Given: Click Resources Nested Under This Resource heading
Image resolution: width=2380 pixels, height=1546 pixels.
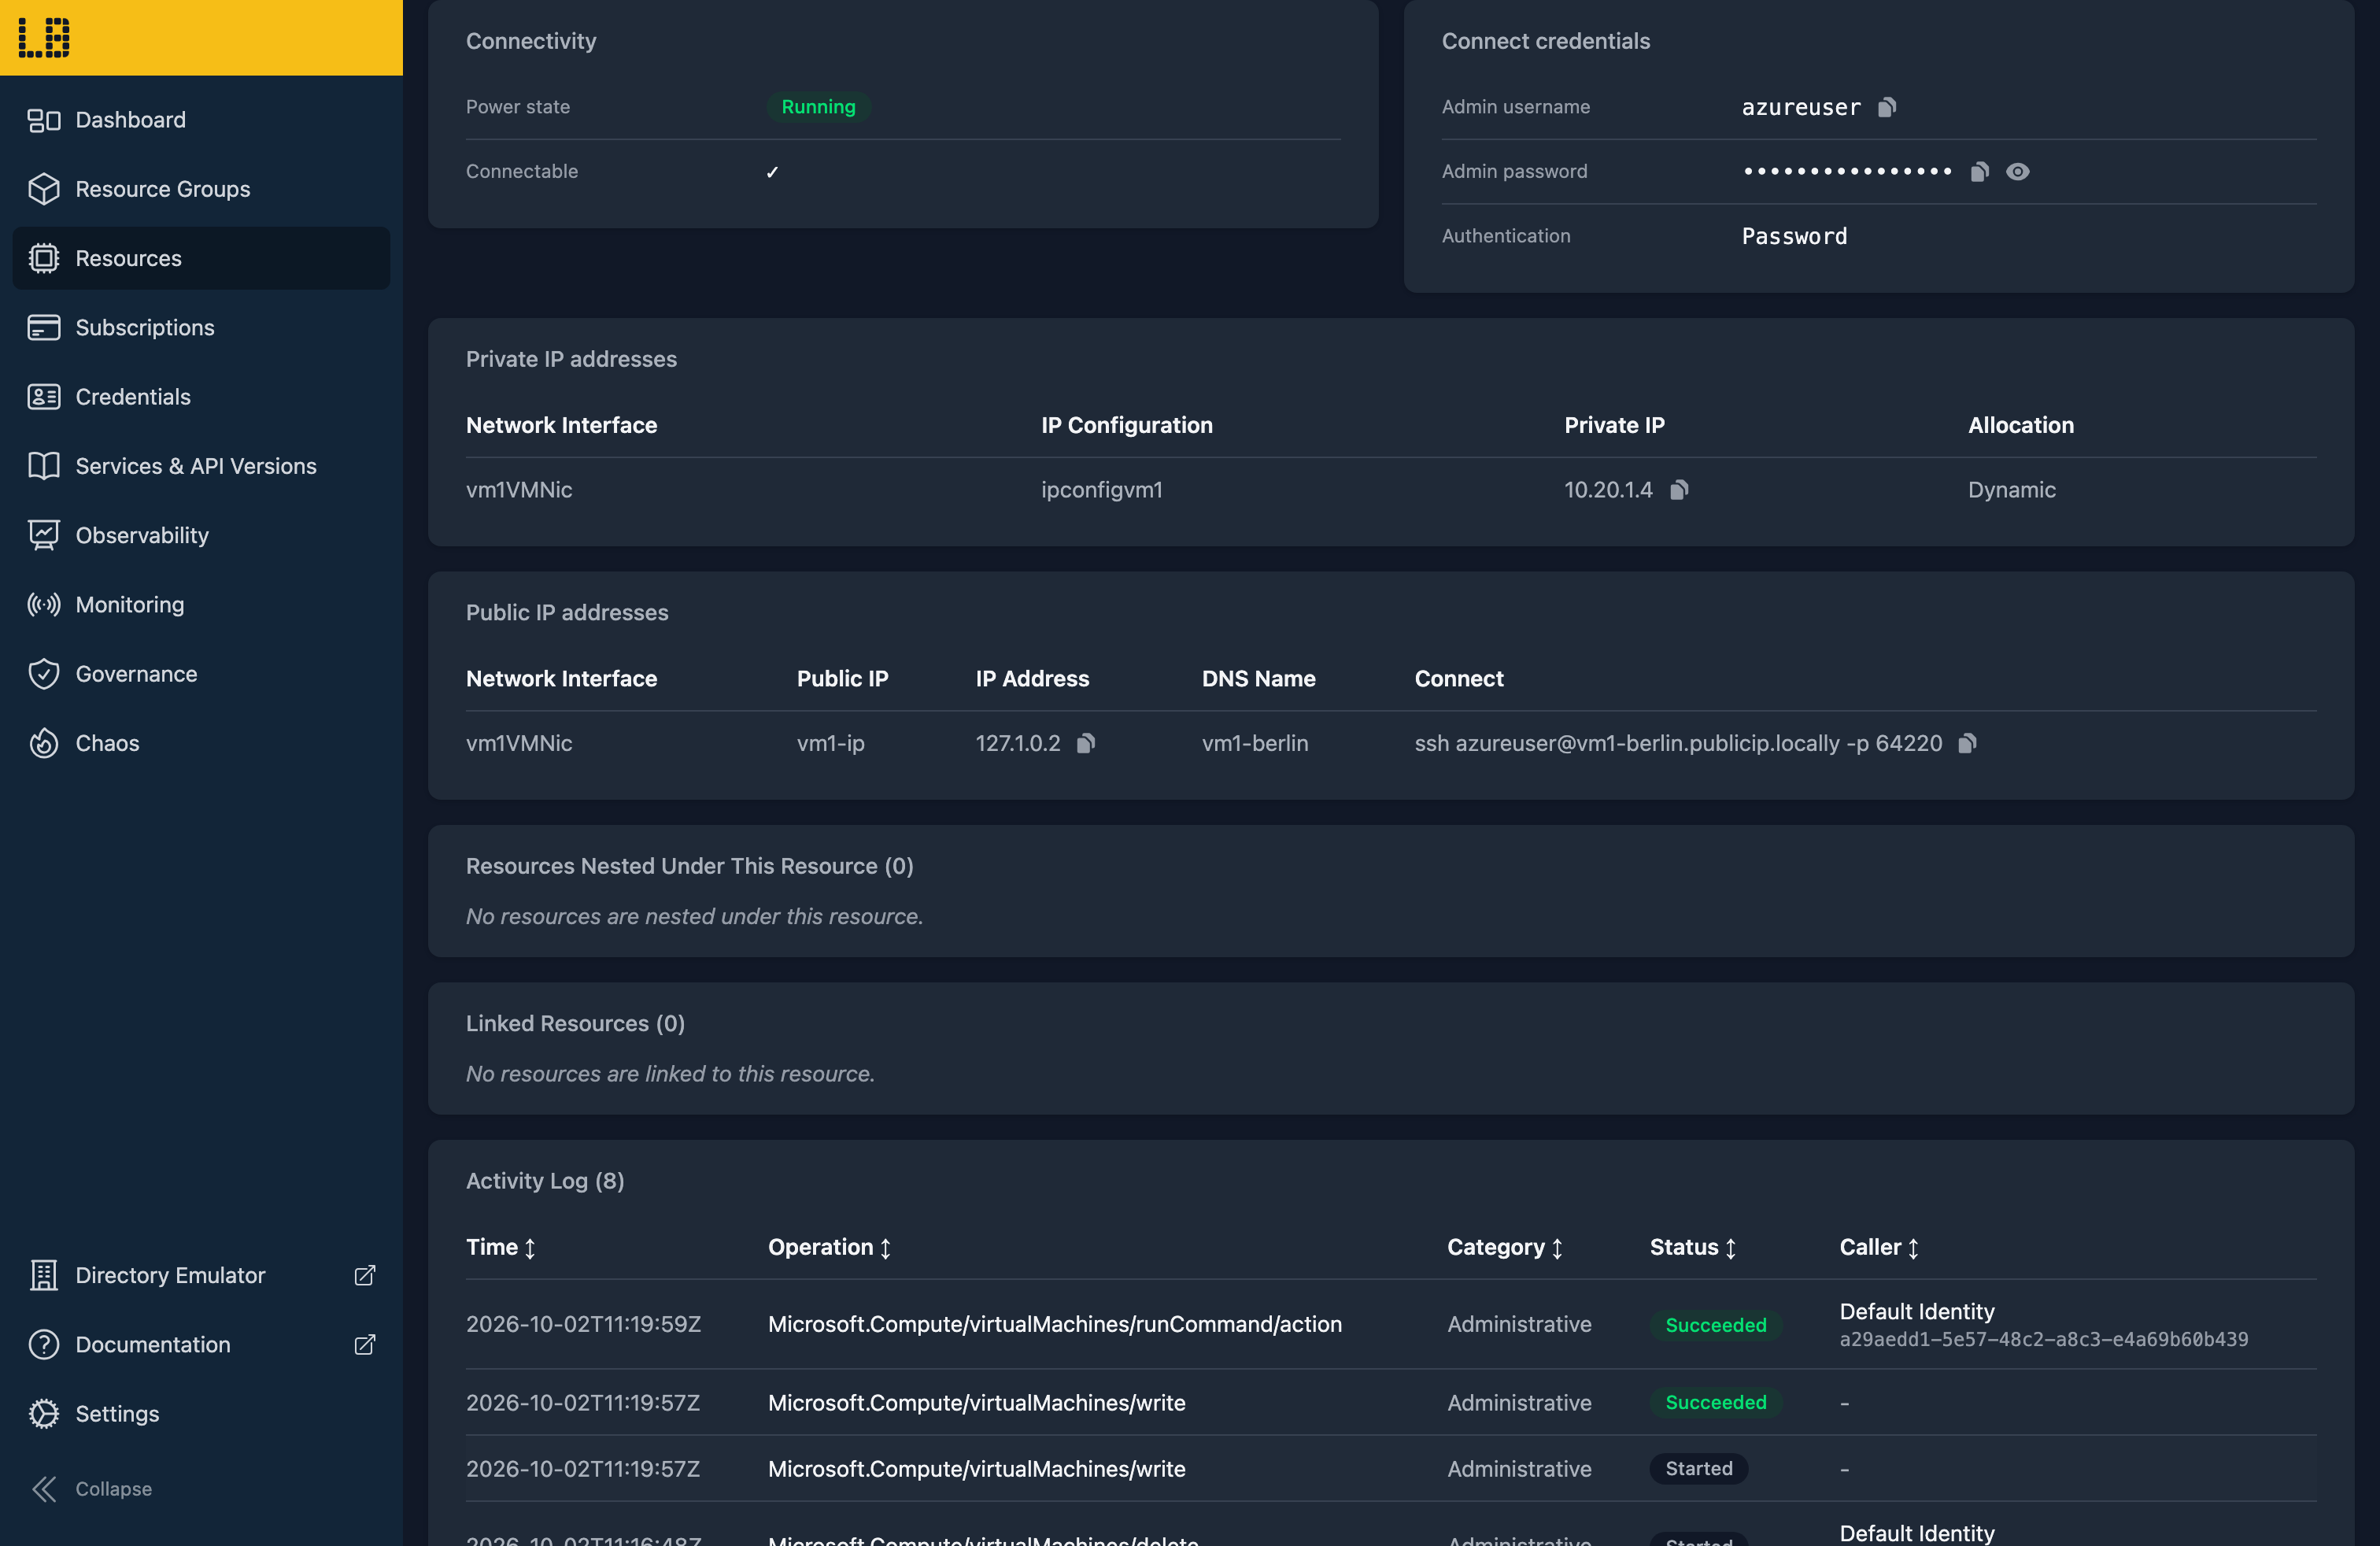Looking at the screenshot, I should tap(689, 866).
